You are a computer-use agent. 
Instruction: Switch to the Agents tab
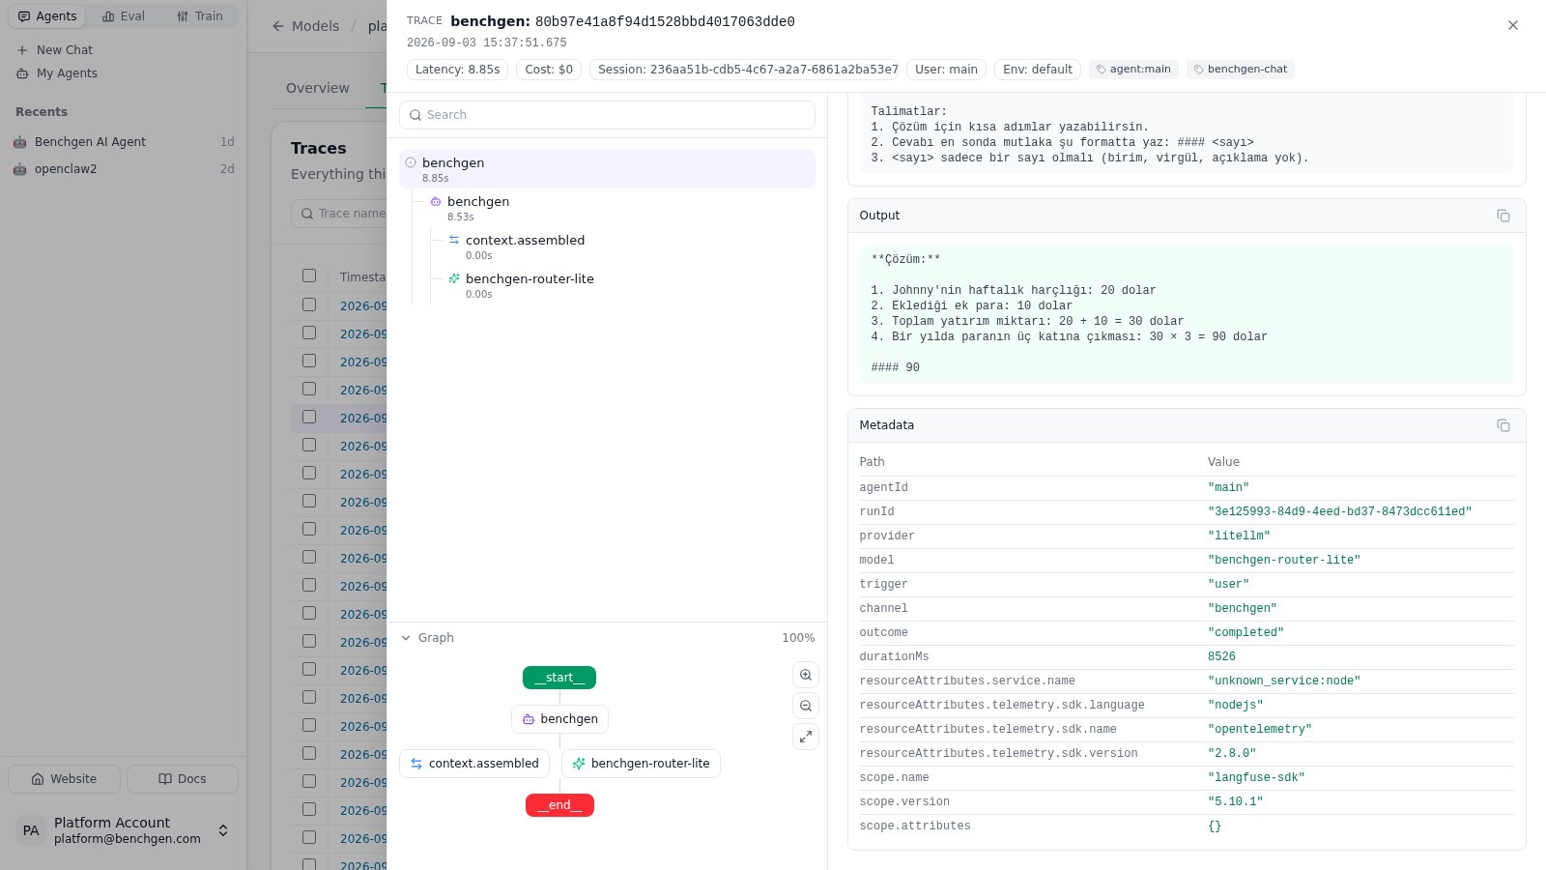point(47,16)
